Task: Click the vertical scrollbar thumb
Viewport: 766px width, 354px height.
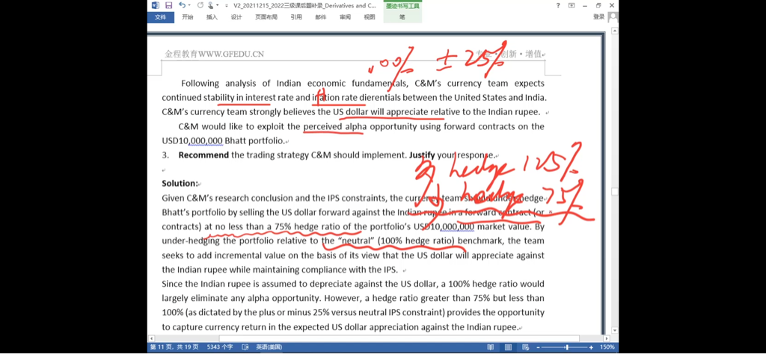Action: click(x=615, y=192)
